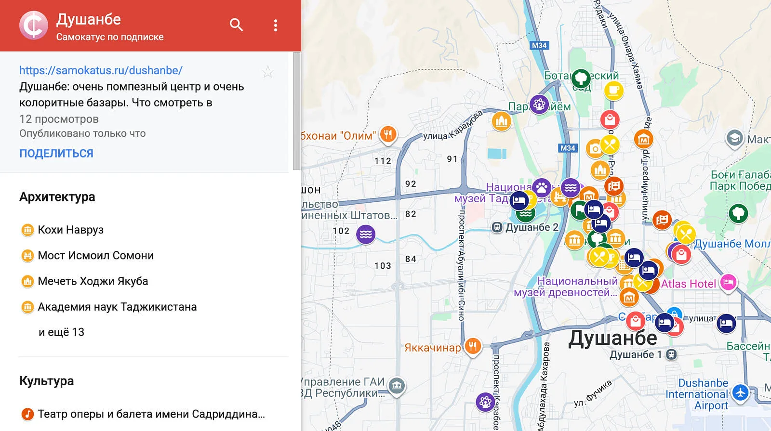The image size is (771, 431).
Task: Click the Олим restaurant fork marker
Action: pyautogui.click(x=388, y=134)
